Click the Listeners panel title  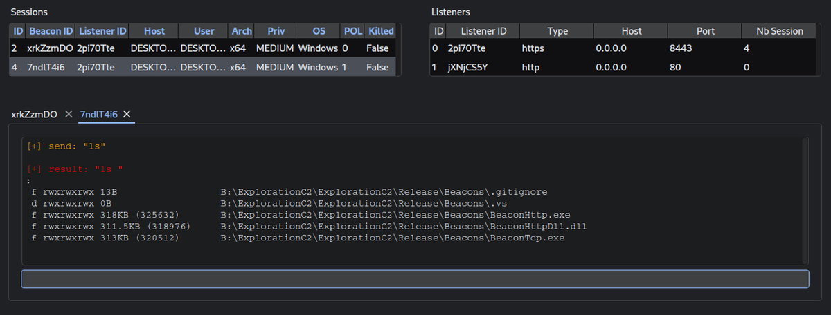coord(450,12)
